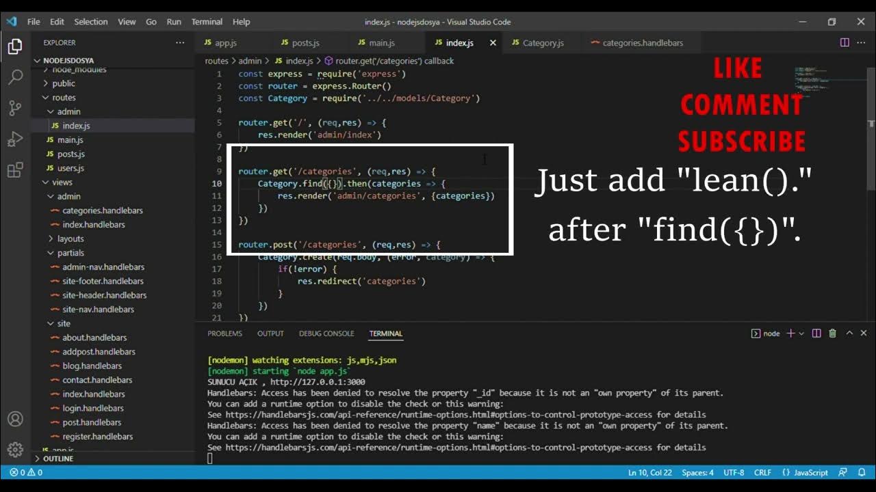Open the Search view in activity bar
Image resolution: width=876 pixels, height=492 pixels.
coord(15,77)
